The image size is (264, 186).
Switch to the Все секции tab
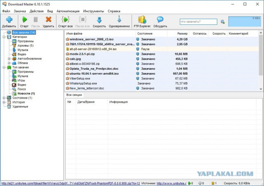74,95
